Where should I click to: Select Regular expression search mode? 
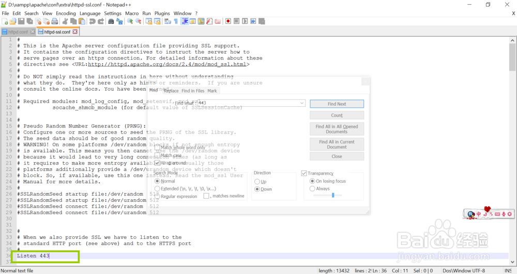click(157, 197)
